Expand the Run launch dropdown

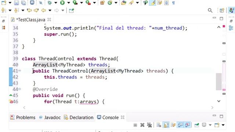click(69, 3)
